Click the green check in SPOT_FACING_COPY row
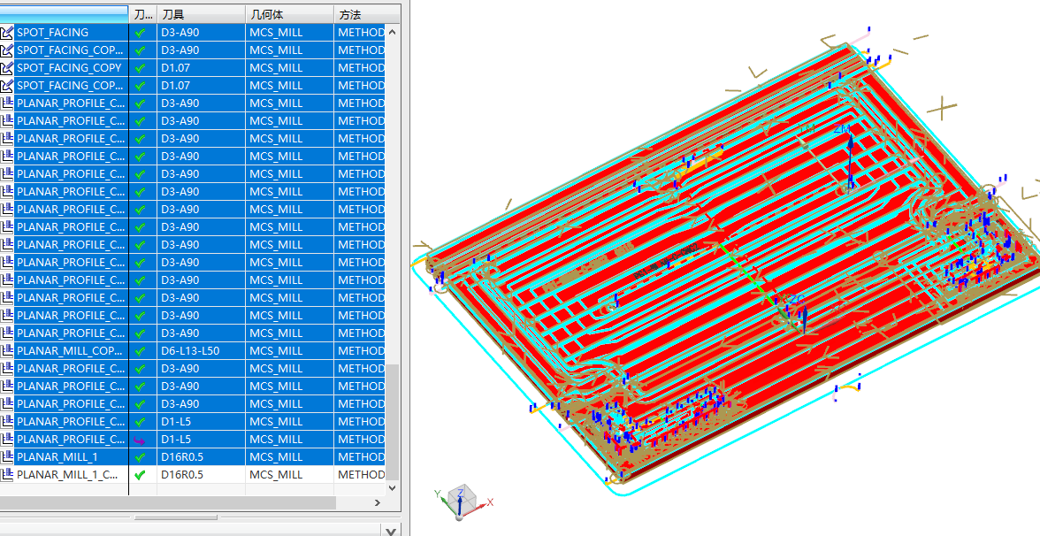1040x536 pixels. 140,67
